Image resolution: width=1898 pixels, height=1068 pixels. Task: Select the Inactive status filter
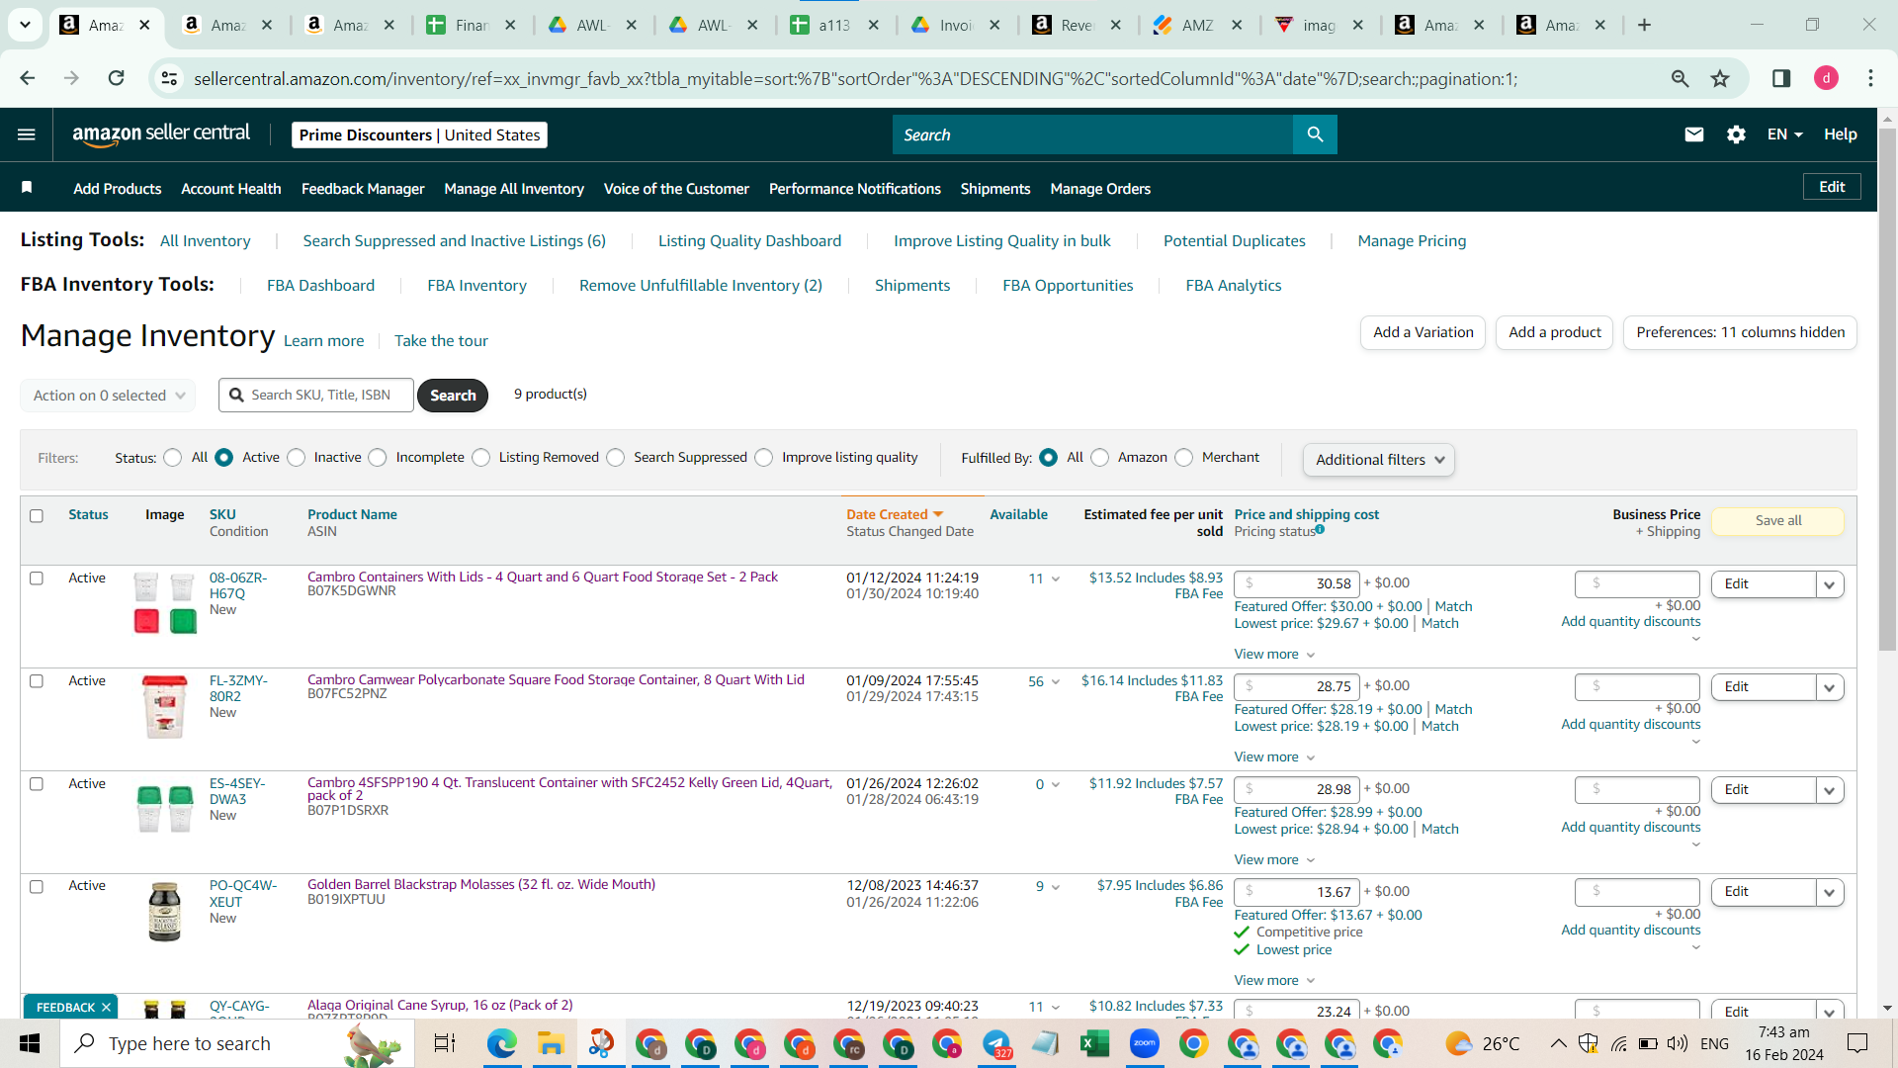click(297, 458)
